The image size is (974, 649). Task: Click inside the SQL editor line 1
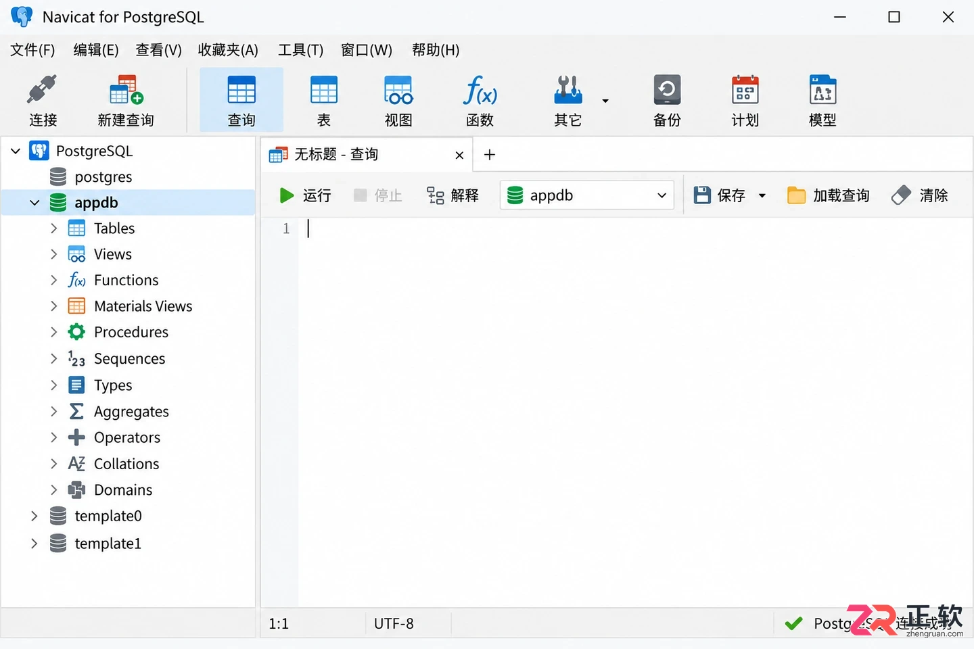(x=634, y=229)
